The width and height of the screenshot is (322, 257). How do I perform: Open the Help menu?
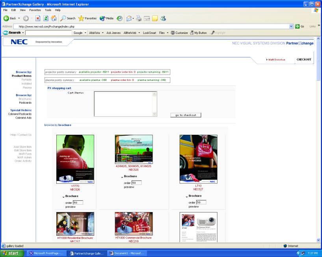(58, 10)
